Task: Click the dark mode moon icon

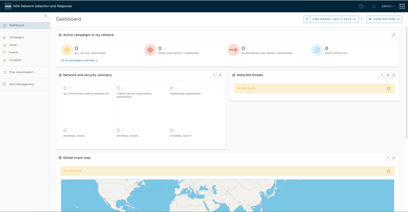Action: [374, 6]
